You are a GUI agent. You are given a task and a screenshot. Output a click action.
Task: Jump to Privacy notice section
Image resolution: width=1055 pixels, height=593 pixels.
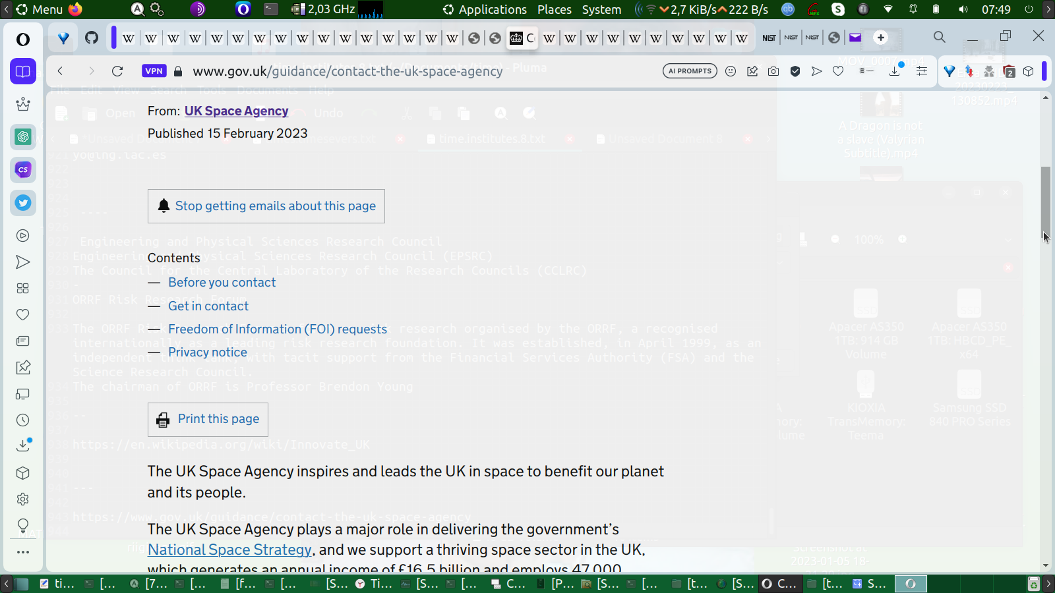click(x=208, y=353)
